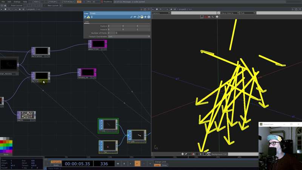Click the plus button next to New Layout
The image size is (302, 170).
(x=60, y=6)
